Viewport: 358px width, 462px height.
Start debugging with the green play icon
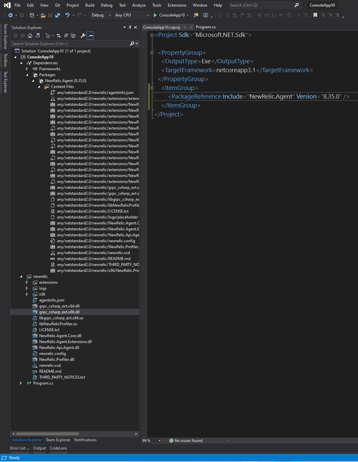pyautogui.click(x=155, y=15)
